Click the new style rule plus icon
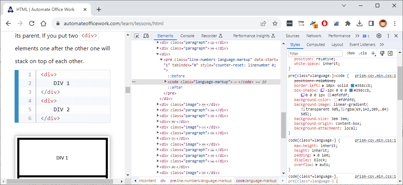The width and height of the screenshot is (403, 185). click(x=373, y=53)
